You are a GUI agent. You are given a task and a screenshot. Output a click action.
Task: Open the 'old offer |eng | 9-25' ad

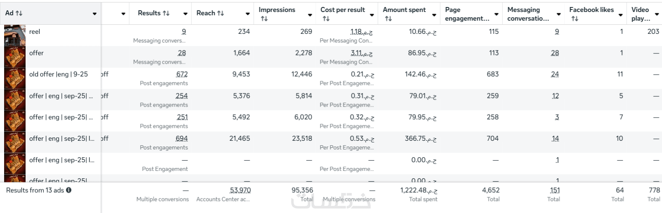coord(58,74)
